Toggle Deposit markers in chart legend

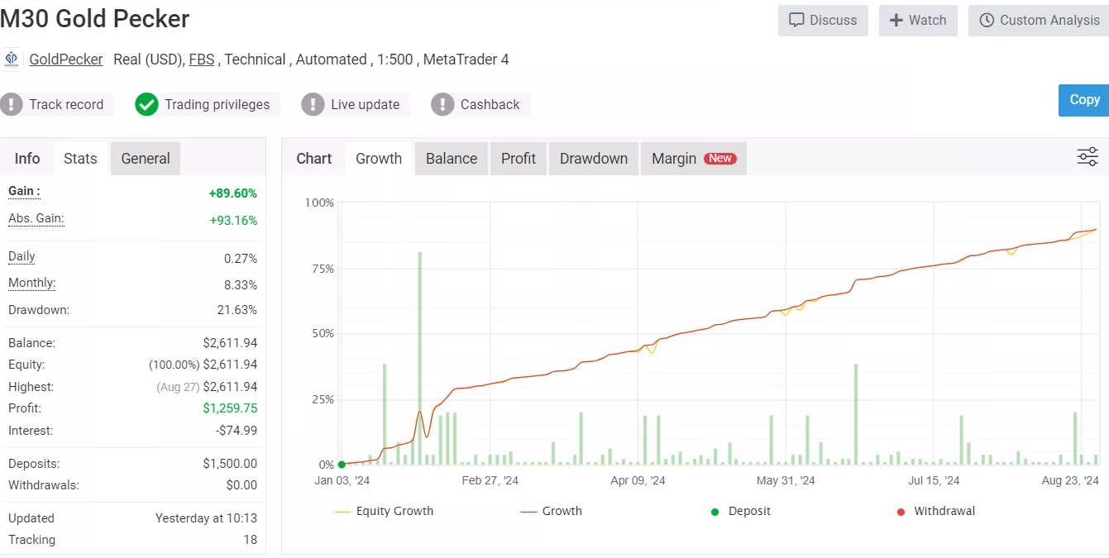pos(740,511)
